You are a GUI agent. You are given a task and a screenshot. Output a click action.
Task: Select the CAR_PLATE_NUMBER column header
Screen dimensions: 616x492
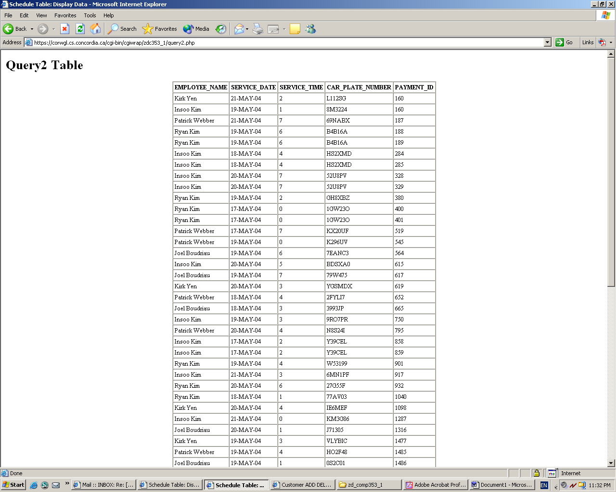pos(359,87)
